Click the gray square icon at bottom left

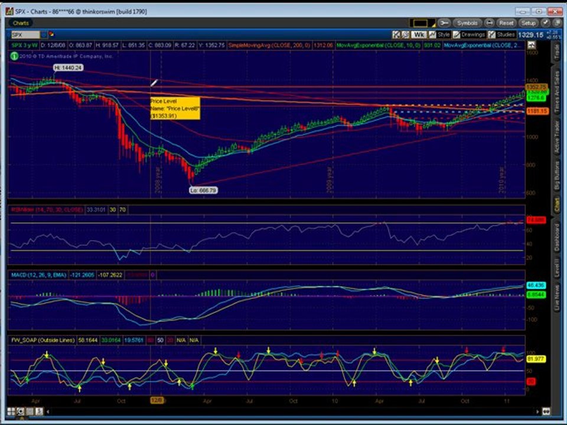[30, 411]
